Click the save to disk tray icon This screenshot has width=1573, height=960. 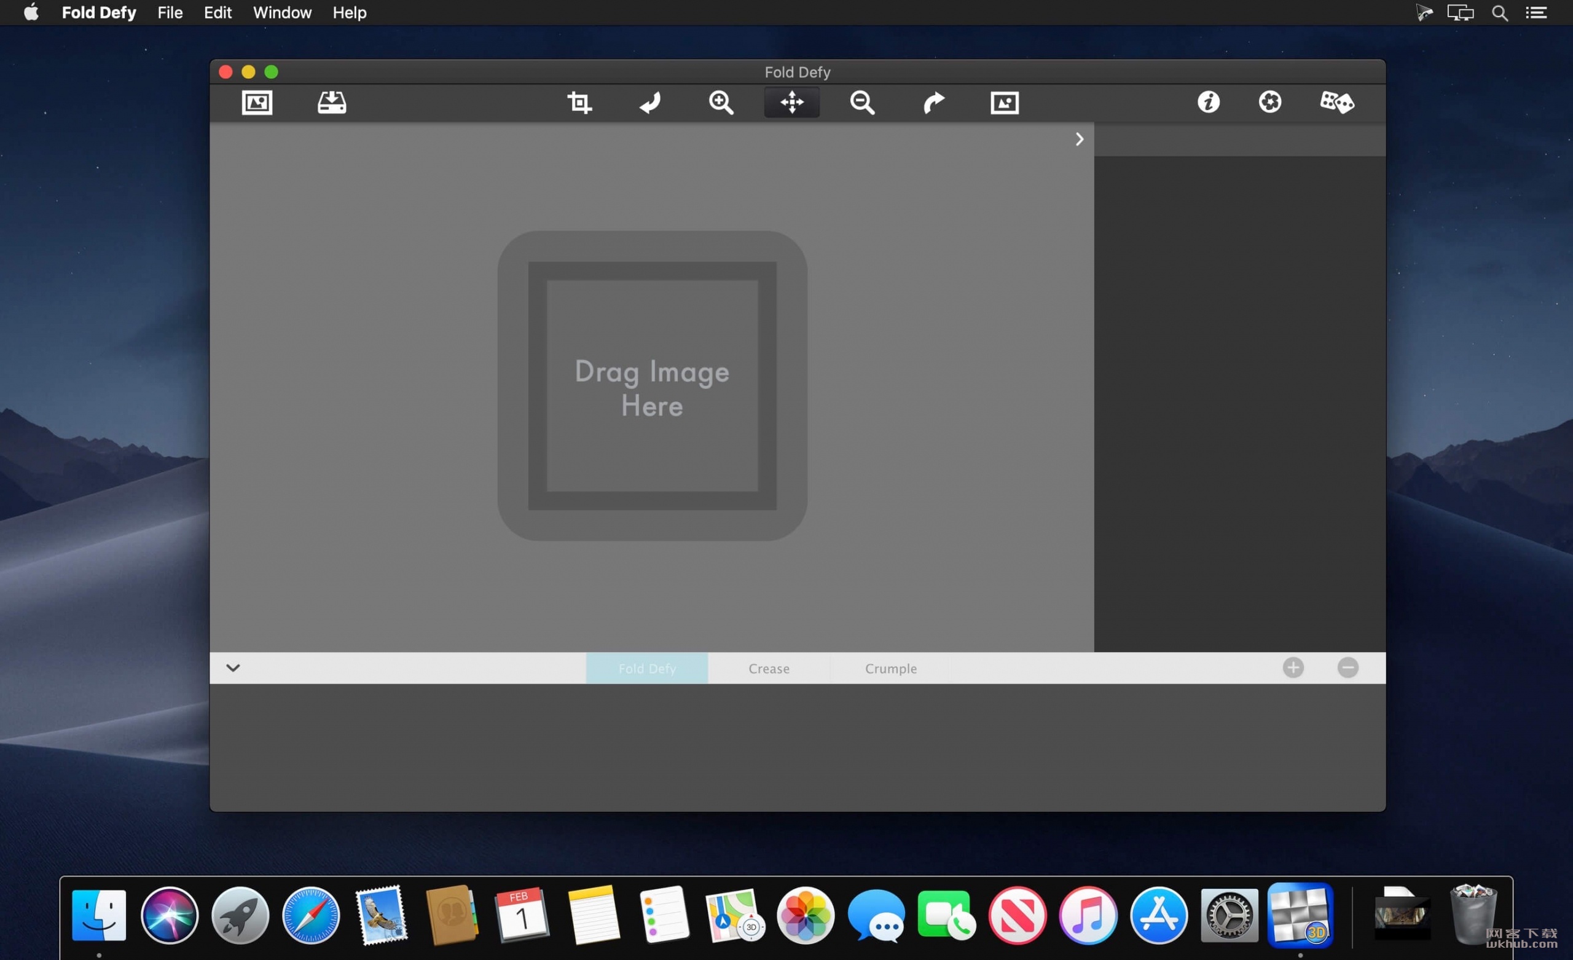tap(332, 102)
